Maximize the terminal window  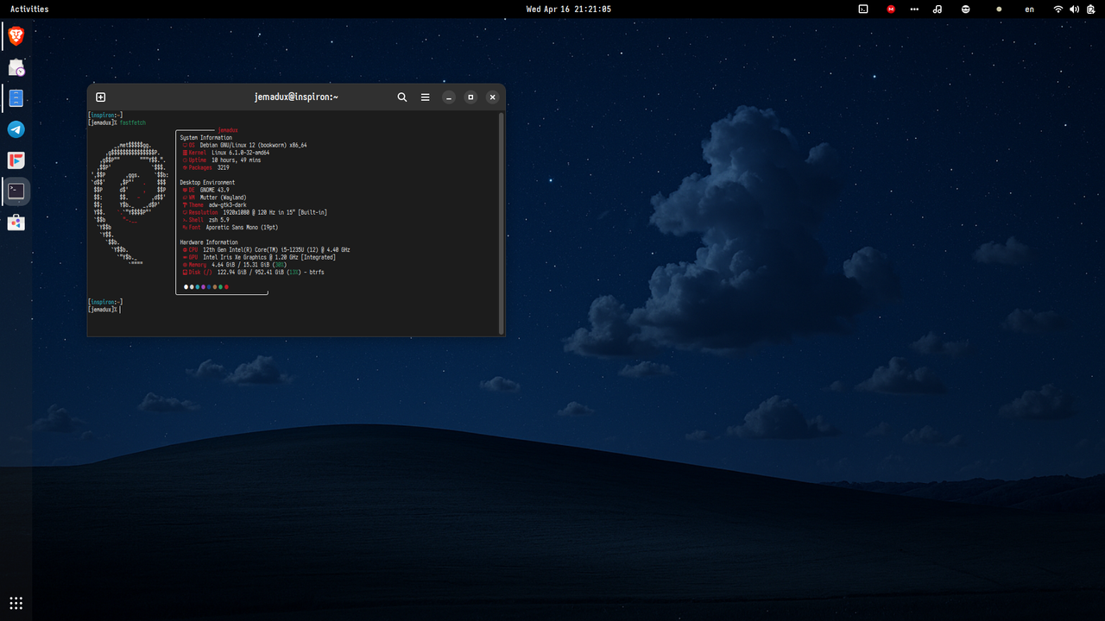[x=470, y=97]
